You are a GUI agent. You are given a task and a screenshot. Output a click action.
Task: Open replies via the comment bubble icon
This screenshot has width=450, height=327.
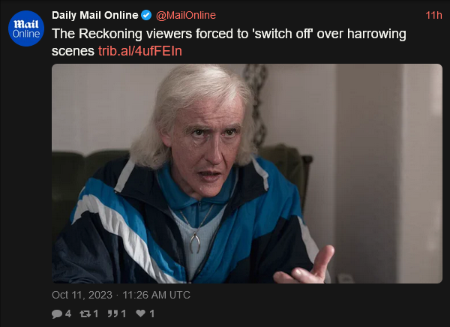pos(57,313)
